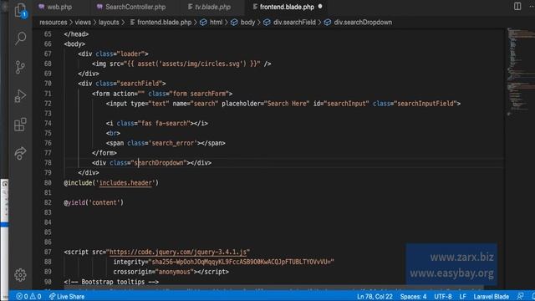Click the sha256 integrity attribute value
Screen dimensions: 535x301
(242, 262)
